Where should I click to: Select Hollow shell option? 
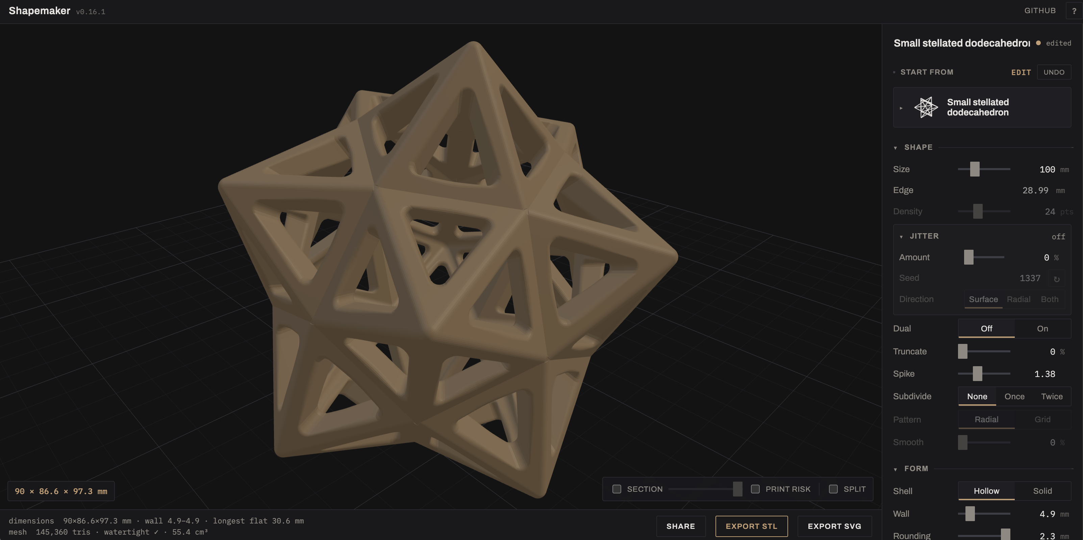pyautogui.click(x=986, y=491)
